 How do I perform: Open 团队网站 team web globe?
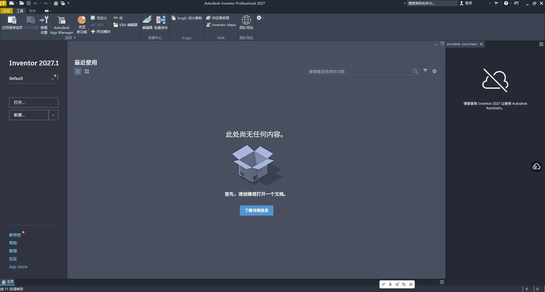(x=246, y=20)
